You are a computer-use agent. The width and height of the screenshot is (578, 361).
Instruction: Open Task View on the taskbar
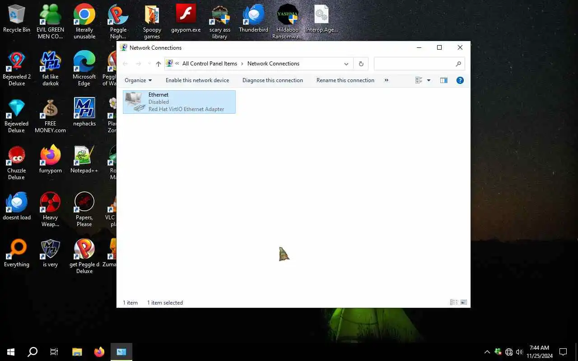click(54, 352)
